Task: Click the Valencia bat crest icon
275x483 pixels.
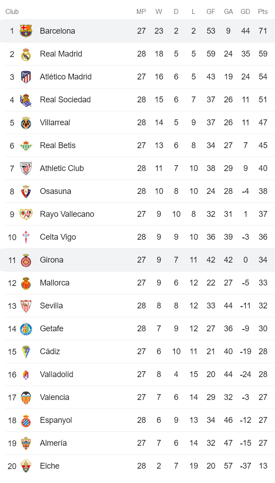Action: [x=26, y=398]
